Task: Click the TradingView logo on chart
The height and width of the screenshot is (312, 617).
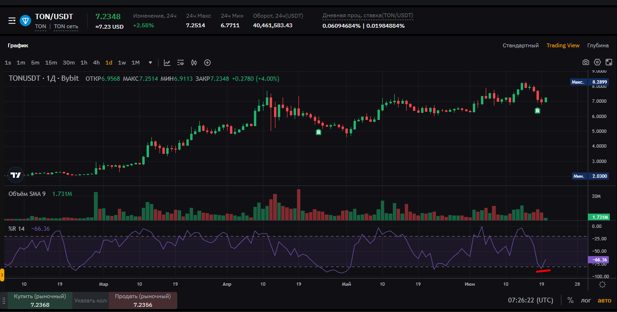Action: (16, 175)
